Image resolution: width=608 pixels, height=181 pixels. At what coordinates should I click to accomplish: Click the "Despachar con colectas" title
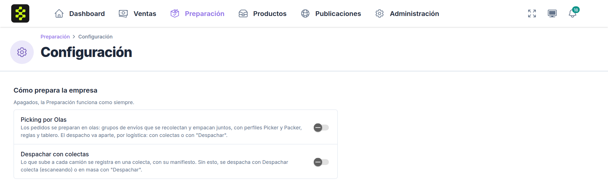click(55, 154)
